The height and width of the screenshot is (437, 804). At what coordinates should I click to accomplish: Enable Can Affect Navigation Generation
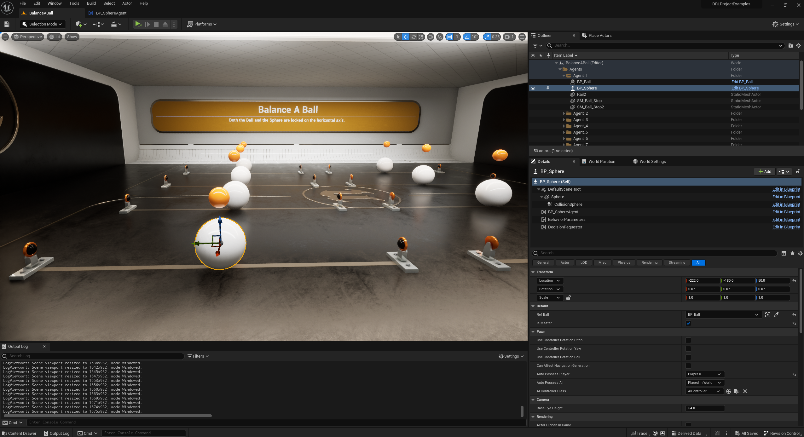[688, 366]
